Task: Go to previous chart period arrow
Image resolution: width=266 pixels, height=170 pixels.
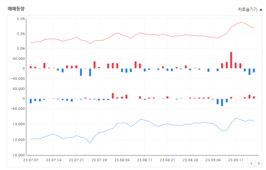Action: click(252, 163)
